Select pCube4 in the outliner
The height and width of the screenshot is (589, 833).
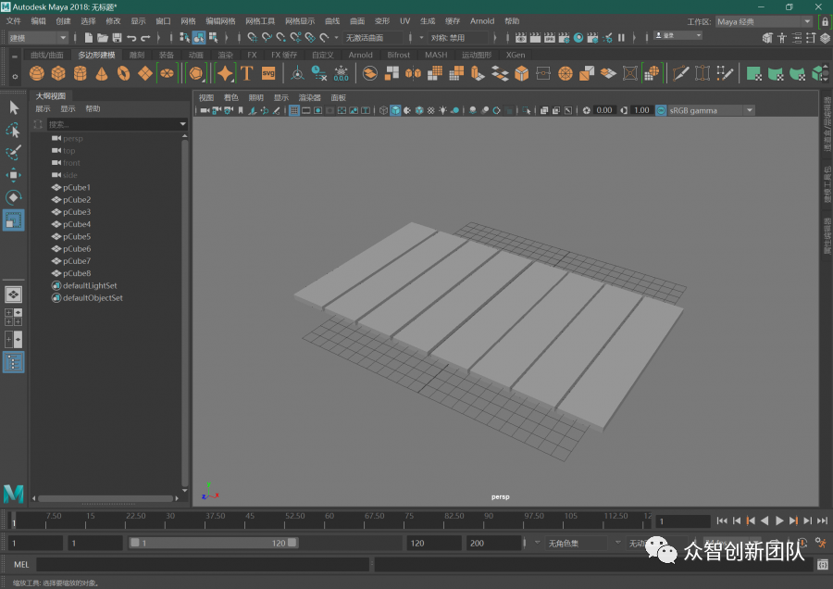click(77, 224)
